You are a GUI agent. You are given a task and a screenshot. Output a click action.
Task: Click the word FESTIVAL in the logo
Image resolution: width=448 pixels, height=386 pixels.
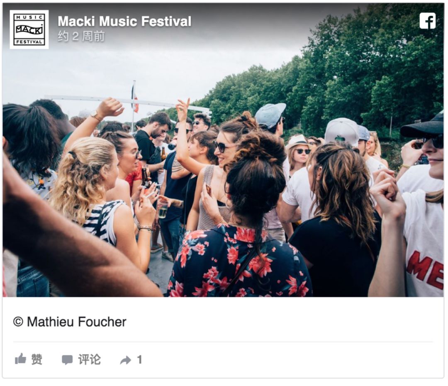coord(29,42)
